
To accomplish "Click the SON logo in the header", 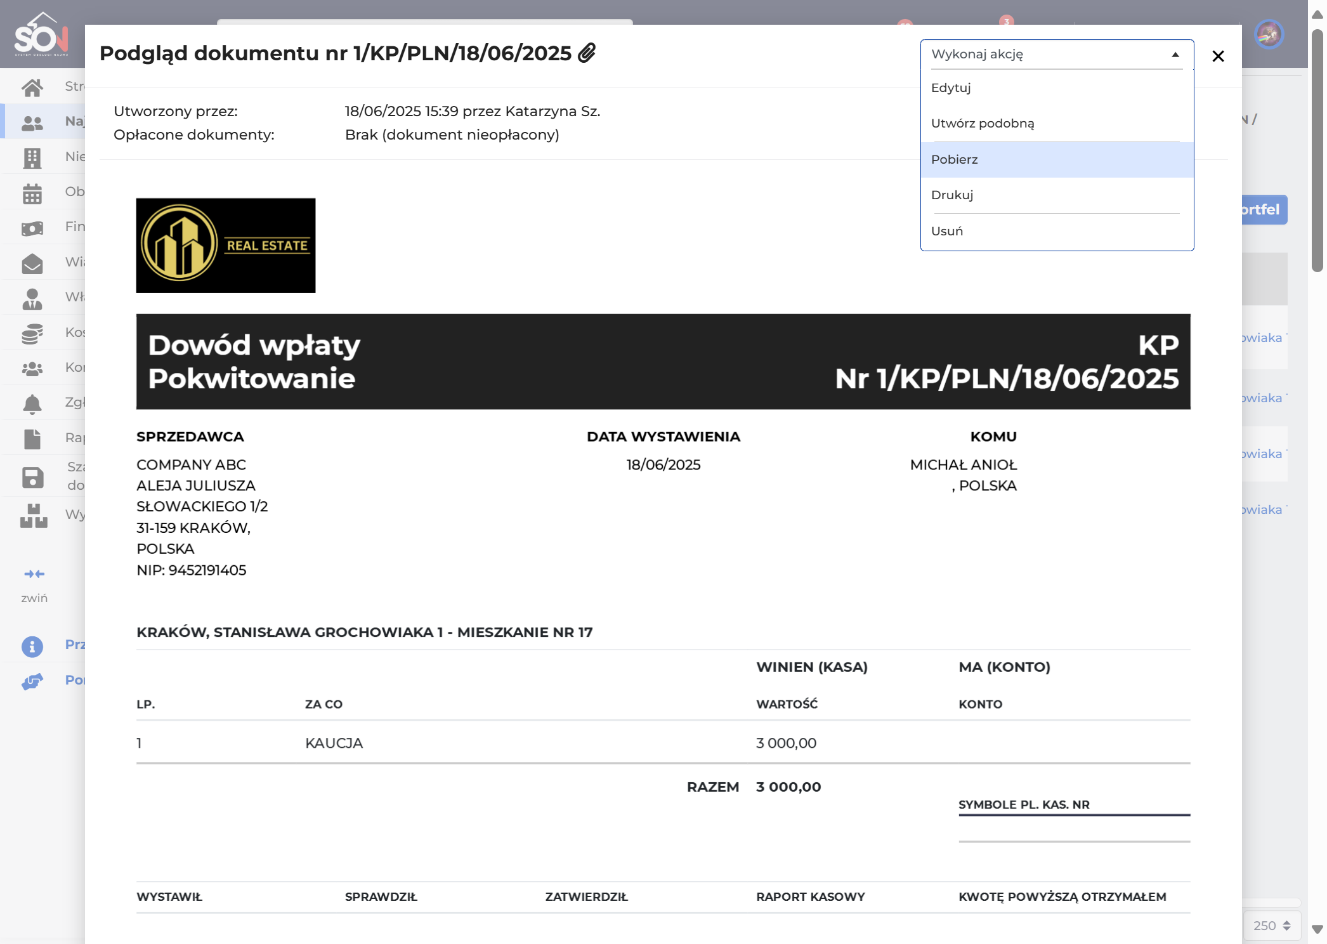I will [x=41, y=34].
